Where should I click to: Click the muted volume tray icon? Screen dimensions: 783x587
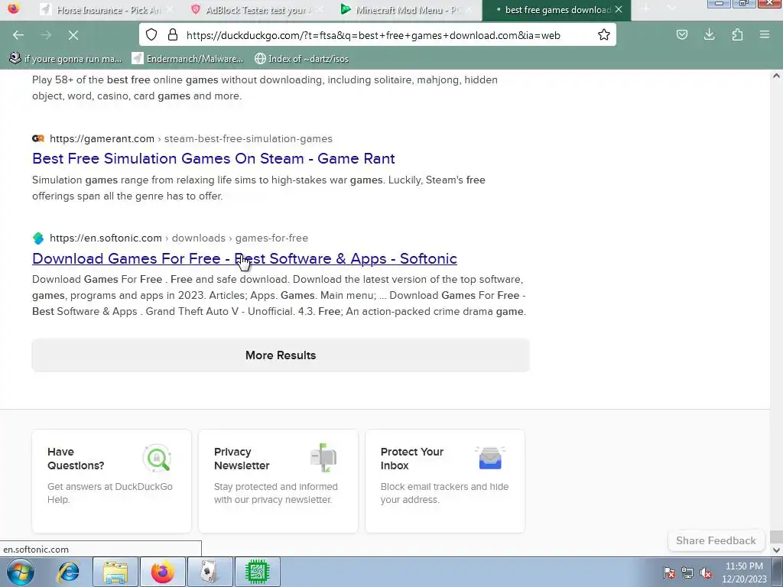click(706, 572)
